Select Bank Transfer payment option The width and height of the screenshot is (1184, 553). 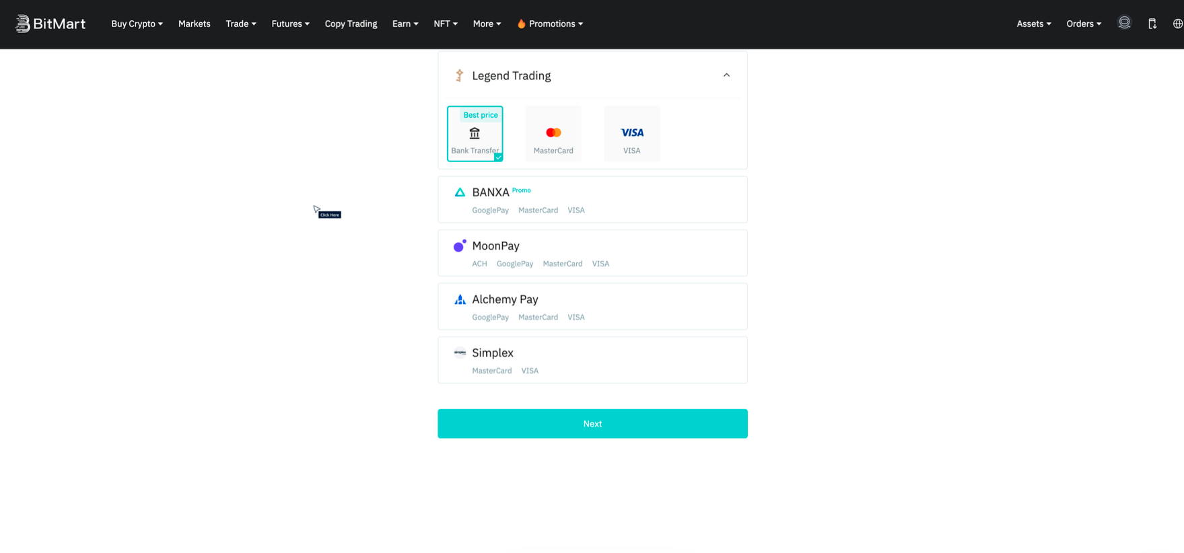pos(475,134)
